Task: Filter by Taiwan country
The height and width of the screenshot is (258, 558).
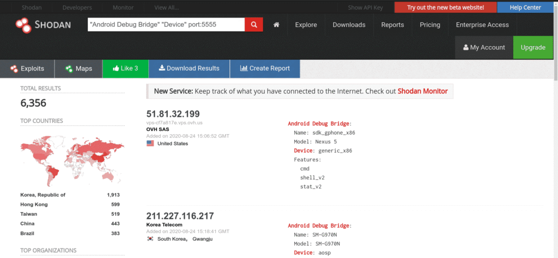Action: (x=29, y=214)
